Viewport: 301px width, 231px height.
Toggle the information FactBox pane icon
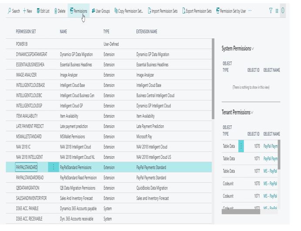[283, 10]
